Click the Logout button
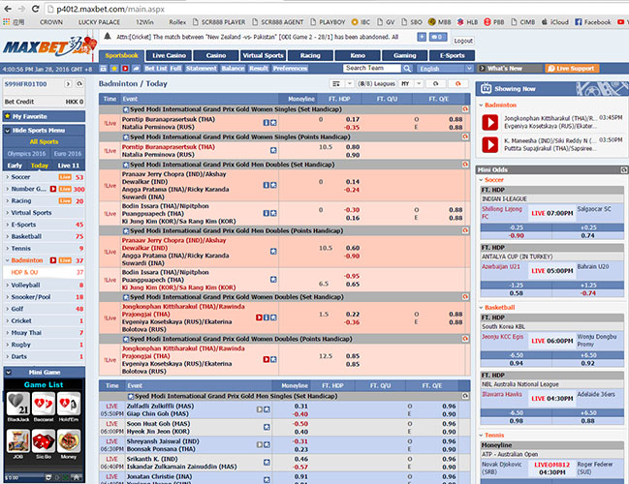Viewport: 629px width, 484px height. pos(463,41)
